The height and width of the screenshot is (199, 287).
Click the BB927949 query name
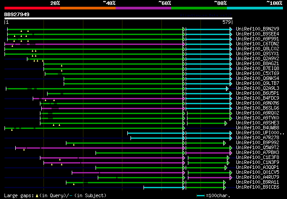[17, 14]
